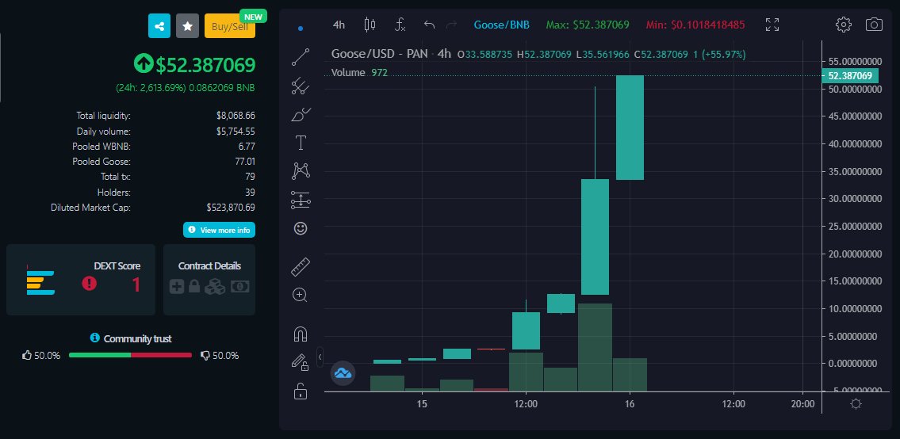Switch the Goose/BNB pair toggle
This screenshot has height=439, width=900.
pos(502,25)
